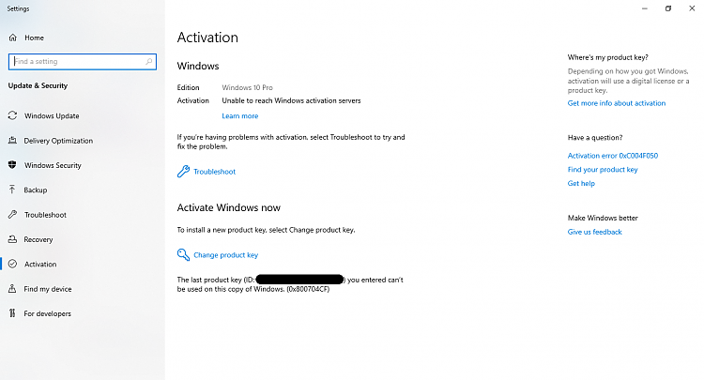The height and width of the screenshot is (380, 704).
Task: Click the Have a question? heading
Action: coord(595,138)
